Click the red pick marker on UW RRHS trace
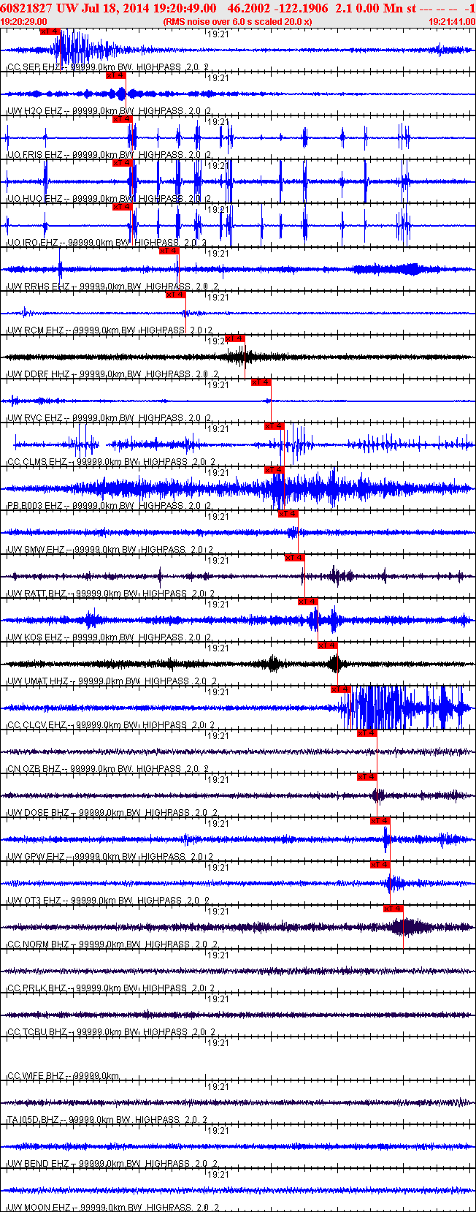 click(168, 251)
